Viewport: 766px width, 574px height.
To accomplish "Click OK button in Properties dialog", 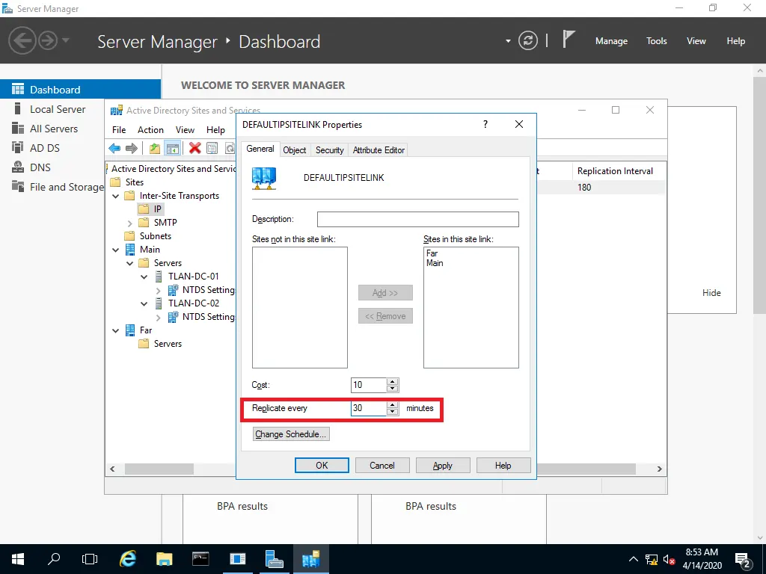I will coord(322,465).
